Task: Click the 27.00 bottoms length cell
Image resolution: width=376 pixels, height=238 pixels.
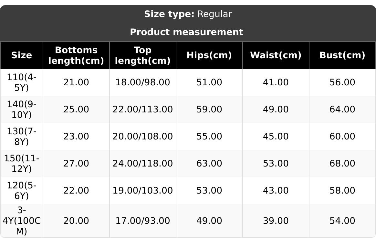Action: (x=76, y=163)
